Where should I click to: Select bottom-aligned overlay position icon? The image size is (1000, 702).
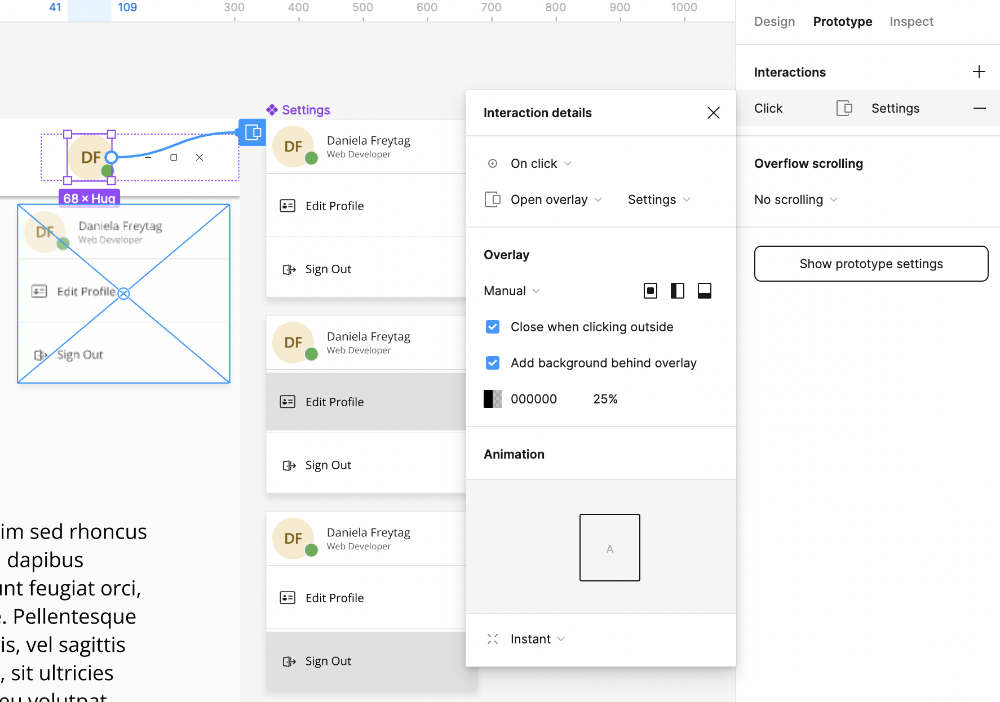click(705, 291)
